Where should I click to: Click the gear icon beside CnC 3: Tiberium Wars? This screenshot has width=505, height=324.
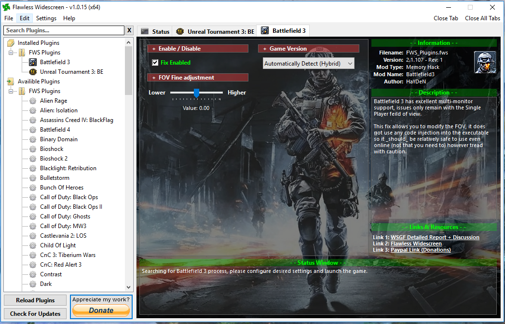(x=33, y=255)
